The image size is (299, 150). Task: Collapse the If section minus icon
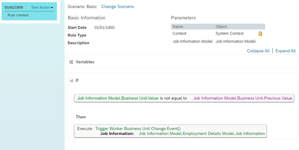tap(71, 81)
